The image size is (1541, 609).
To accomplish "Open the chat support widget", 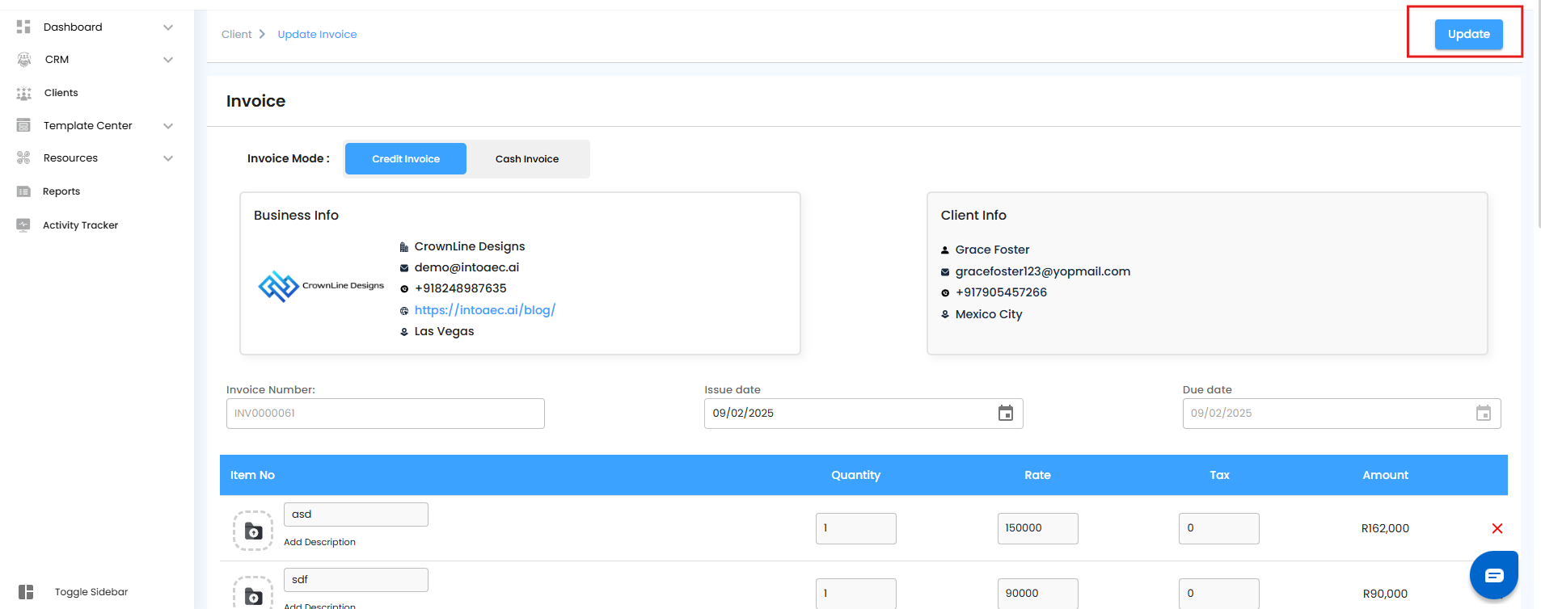I will [1493, 575].
